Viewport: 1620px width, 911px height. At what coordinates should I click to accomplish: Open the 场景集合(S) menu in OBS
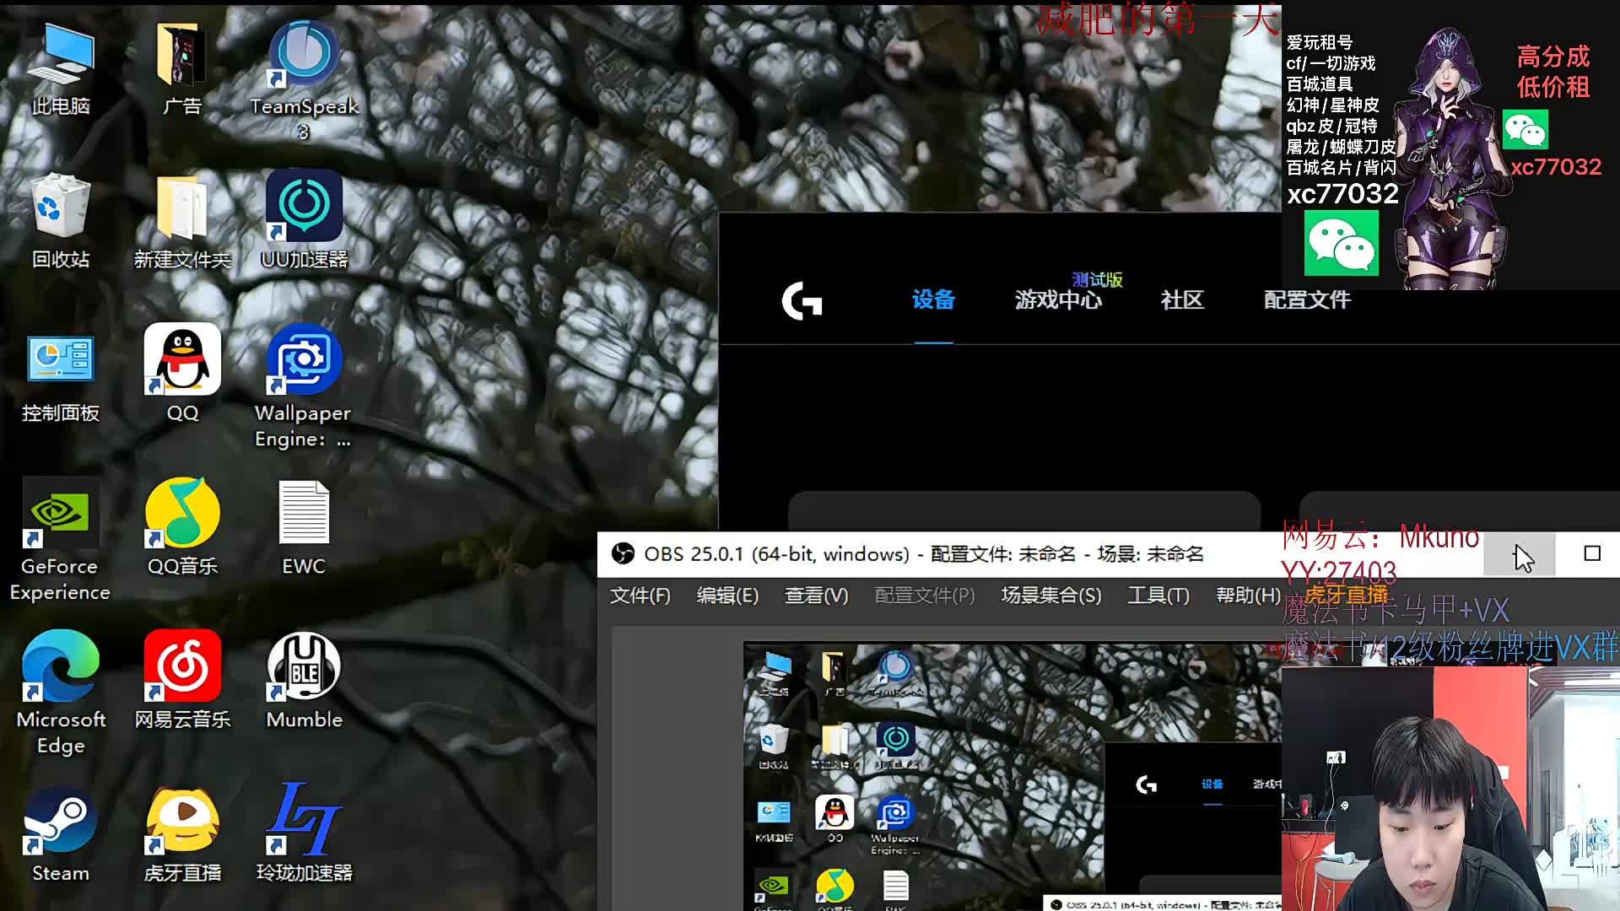click(1050, 596)
